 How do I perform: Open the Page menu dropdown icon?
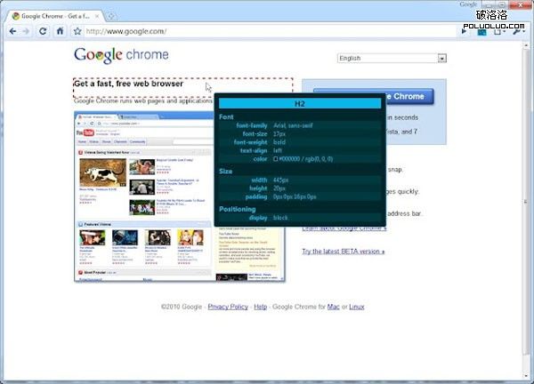(x=499, y=32)
